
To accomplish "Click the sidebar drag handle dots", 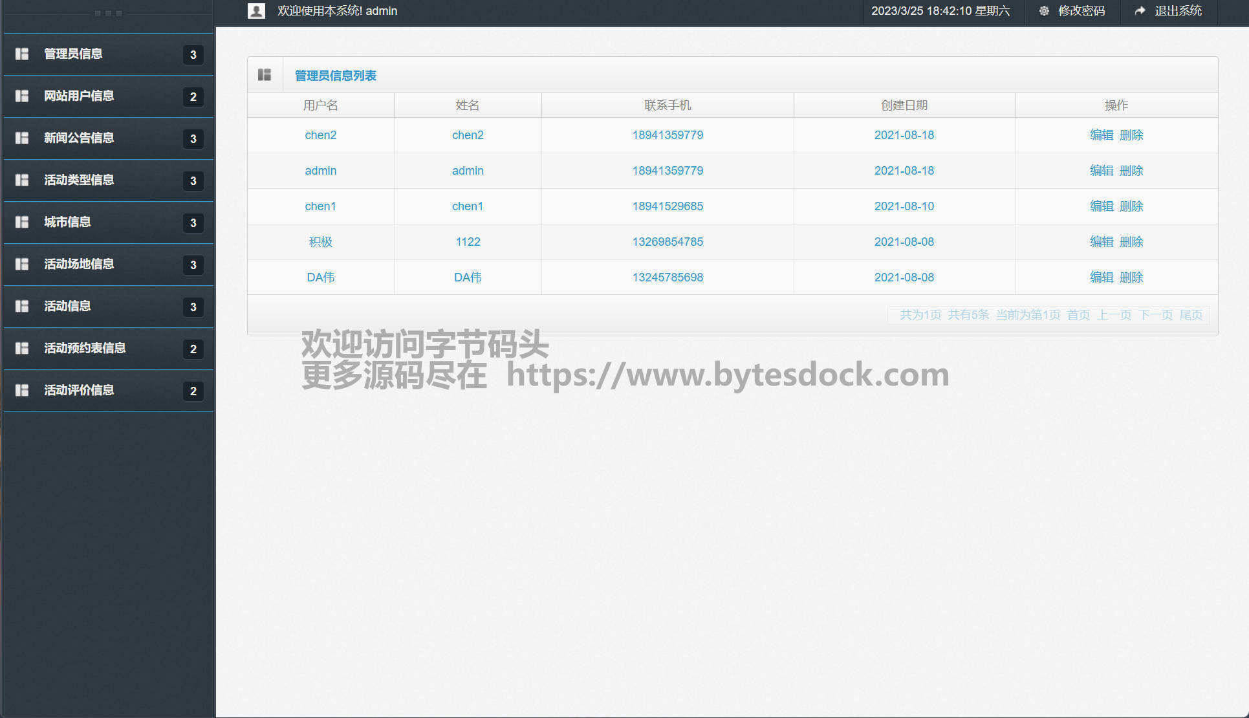I will click(x=108, y=14).
